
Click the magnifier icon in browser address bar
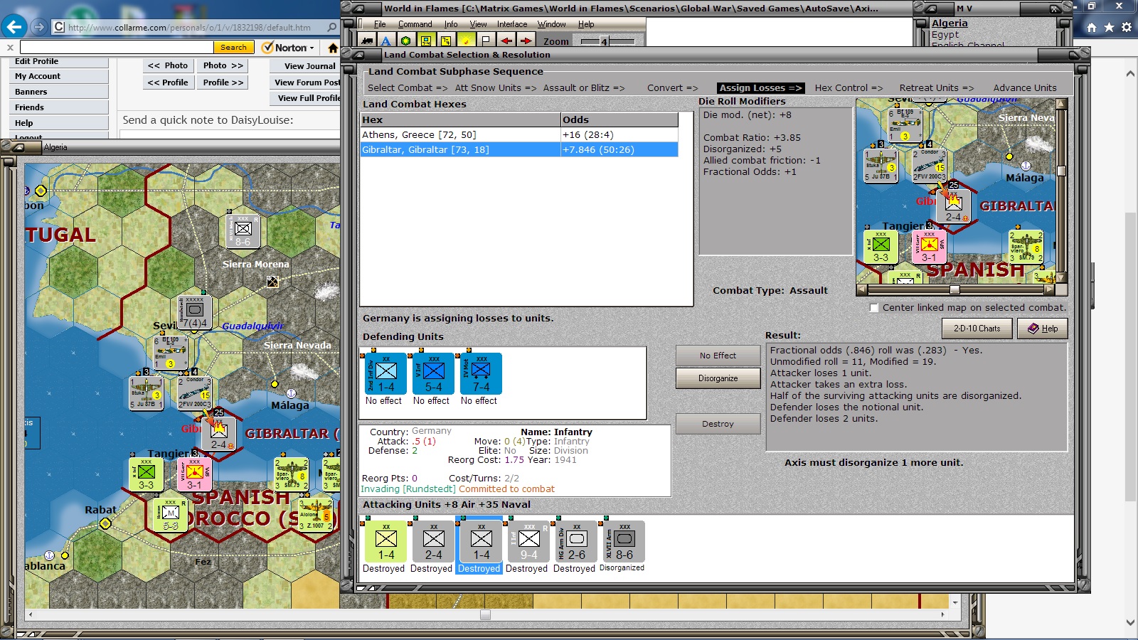[x=331, y=27]
